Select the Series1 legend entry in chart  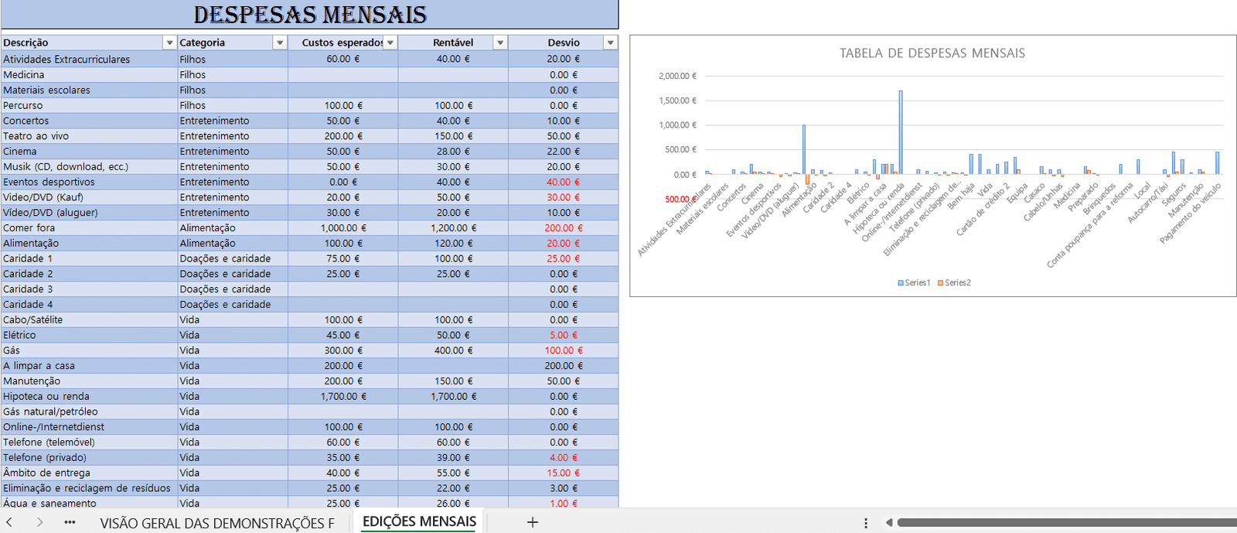coord(914,283)
